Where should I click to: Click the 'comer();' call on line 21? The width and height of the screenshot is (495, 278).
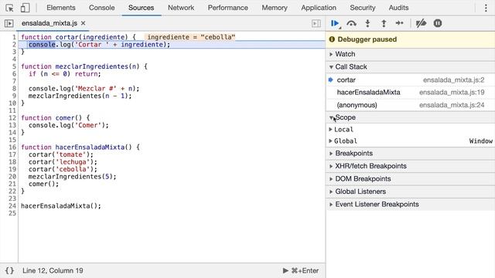pos(43,184)
